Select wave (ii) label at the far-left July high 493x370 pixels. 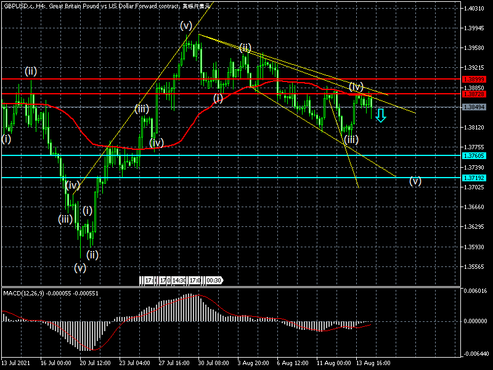pos(31,71)
